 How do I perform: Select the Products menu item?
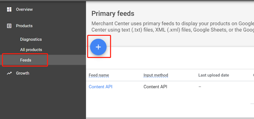point(24,26)
